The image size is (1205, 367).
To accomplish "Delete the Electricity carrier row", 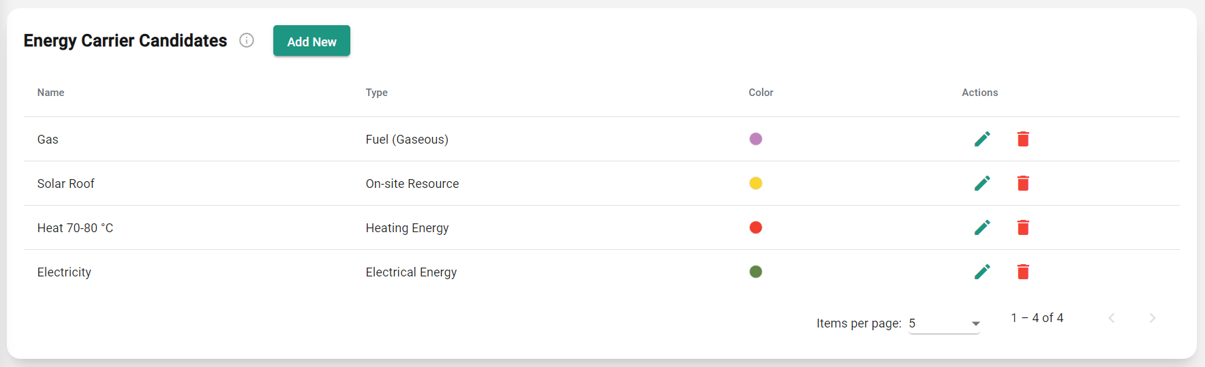I will 1023,272.
